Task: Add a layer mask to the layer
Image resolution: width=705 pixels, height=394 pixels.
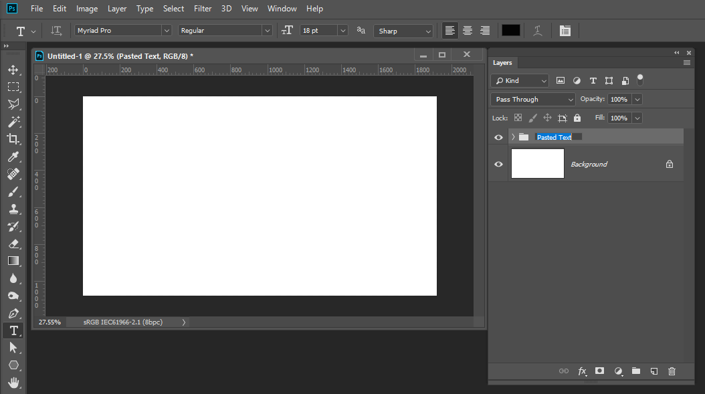Action: pos(599,371)
